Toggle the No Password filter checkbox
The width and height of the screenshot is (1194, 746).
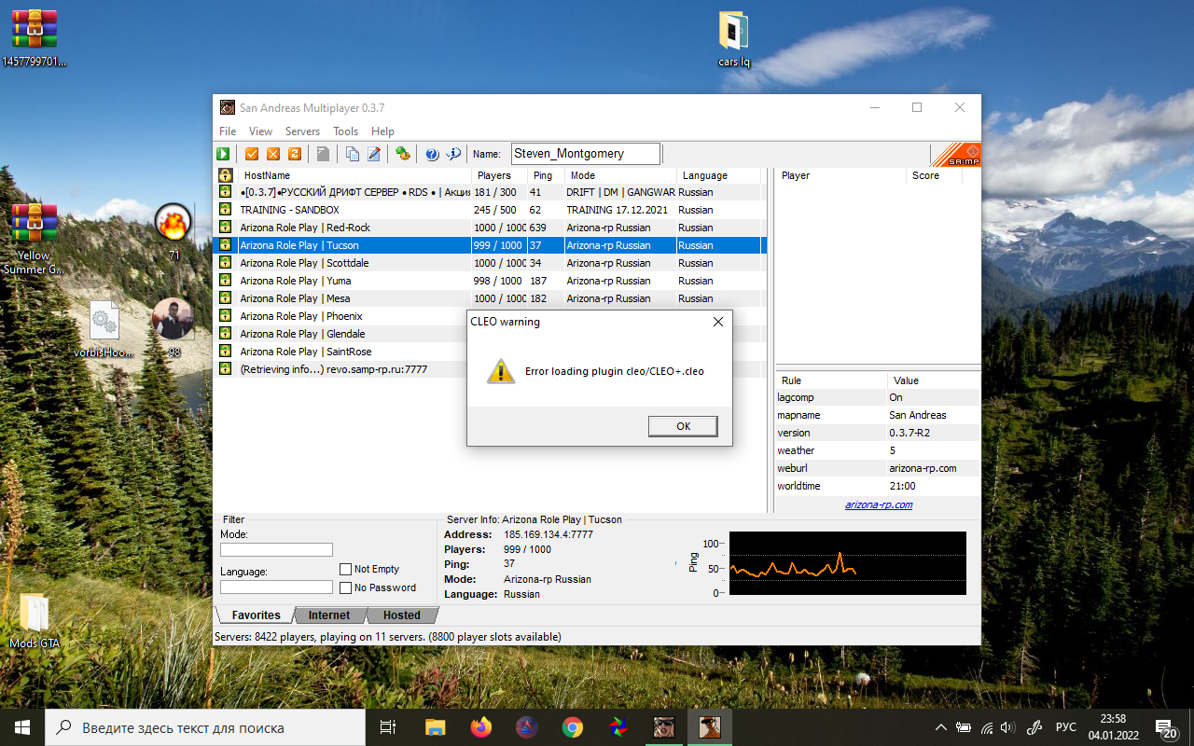point(346,587)
